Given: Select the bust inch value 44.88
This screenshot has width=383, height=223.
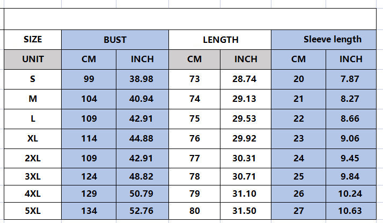Looking at the screenshot, I should coord(142,139).
